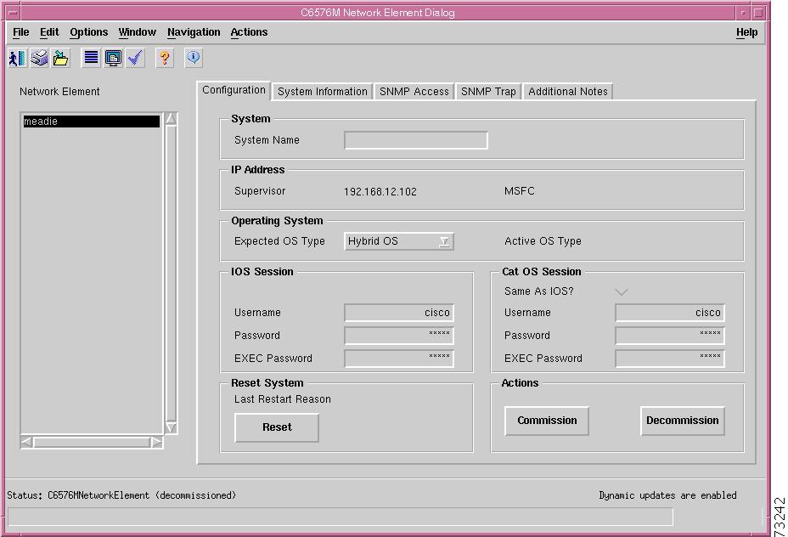Open the File menu

(20, 32)
